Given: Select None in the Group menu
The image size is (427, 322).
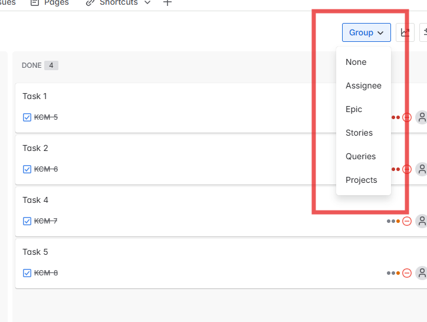Looking at the screenshot, I should click(x=363, y=62).
